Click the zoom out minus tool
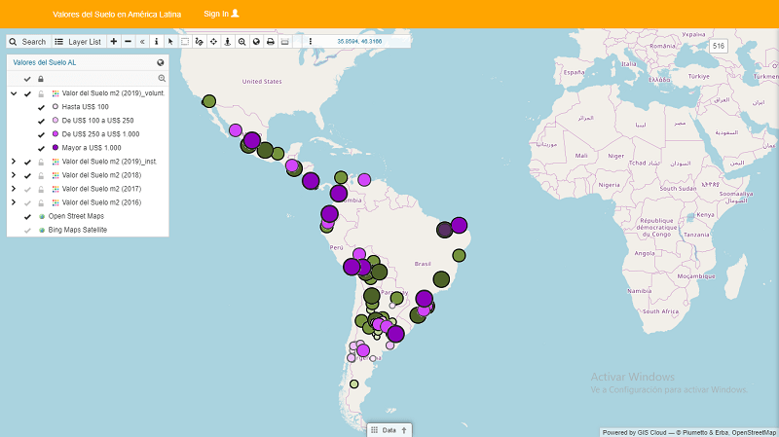 [129, 42]
